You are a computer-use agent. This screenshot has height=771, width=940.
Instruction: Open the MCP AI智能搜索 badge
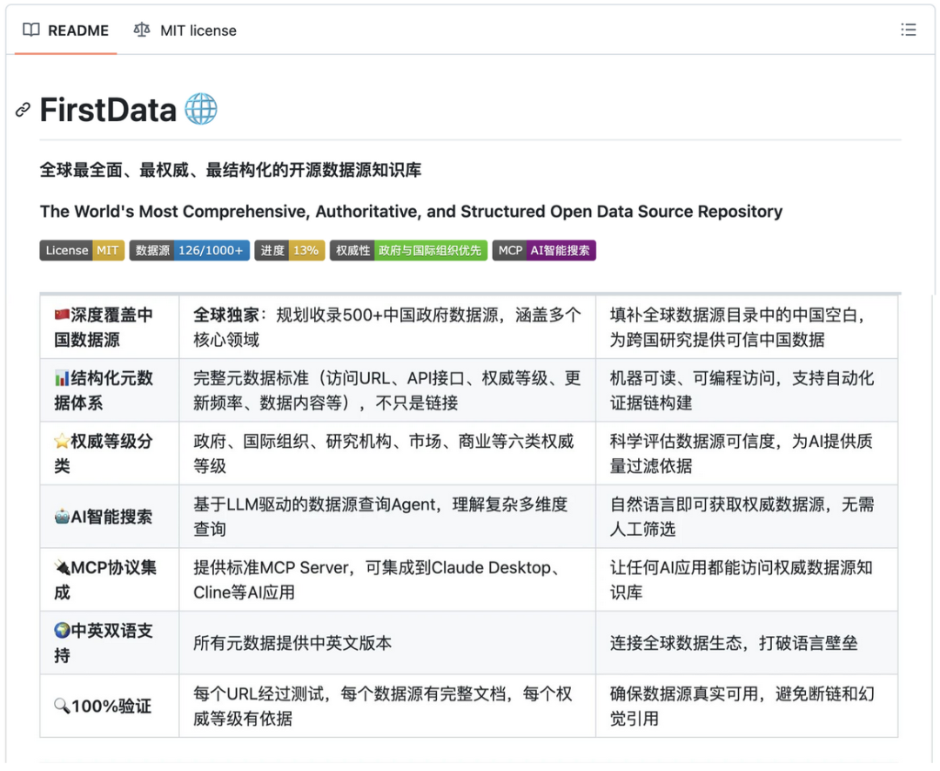[x=544, y=251]
